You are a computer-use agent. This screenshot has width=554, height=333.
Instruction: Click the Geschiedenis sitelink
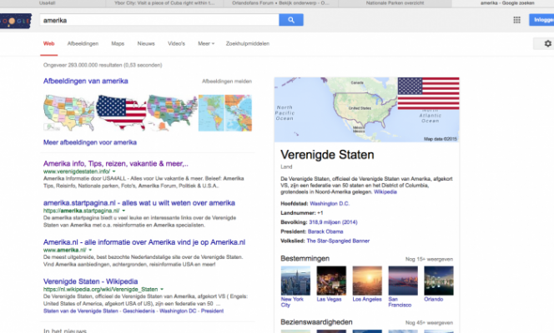[138, 311]
